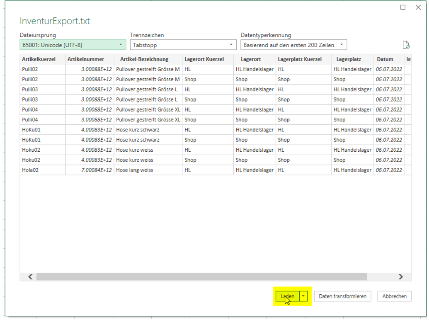Open the Dateiursprung encoding dropdown
This screenshot has height=320, width=429.
point(73,45)
